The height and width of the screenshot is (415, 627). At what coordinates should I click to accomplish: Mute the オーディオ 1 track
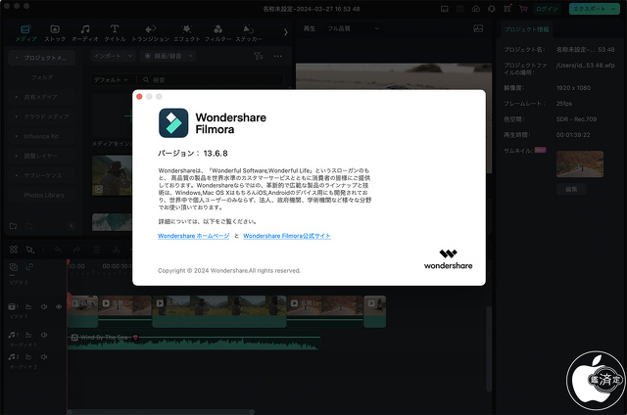[x=44, y=335]
